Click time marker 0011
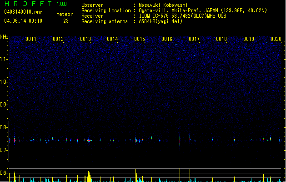 31,39
